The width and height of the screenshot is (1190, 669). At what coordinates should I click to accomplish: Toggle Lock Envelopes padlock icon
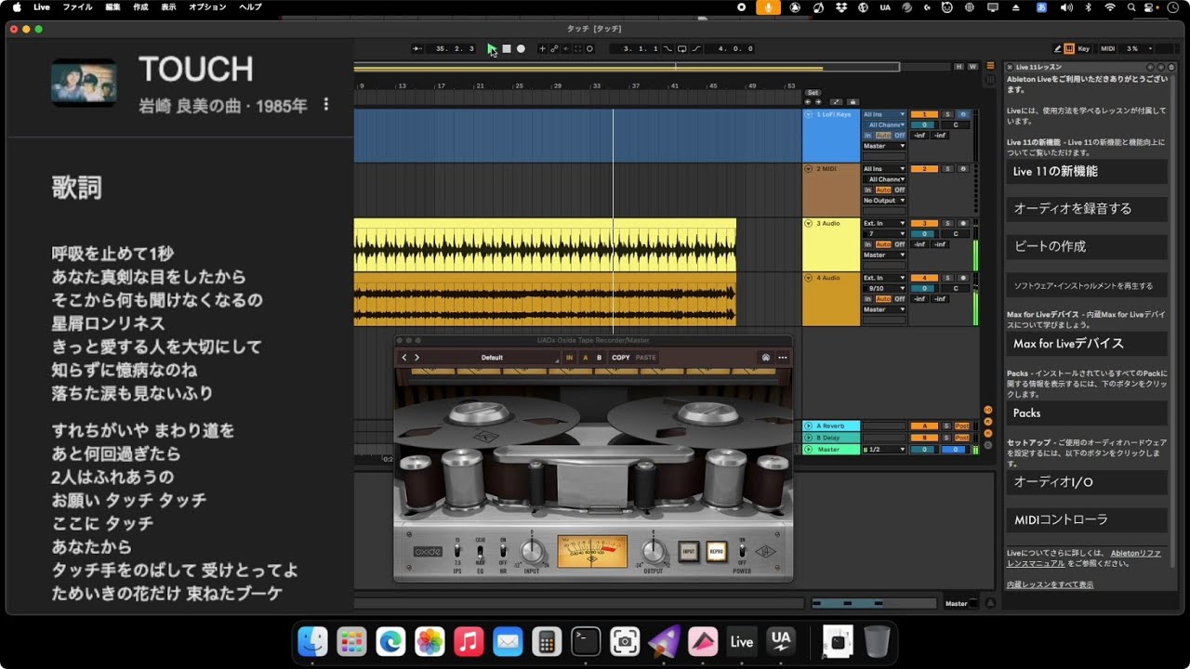point(853,101)
